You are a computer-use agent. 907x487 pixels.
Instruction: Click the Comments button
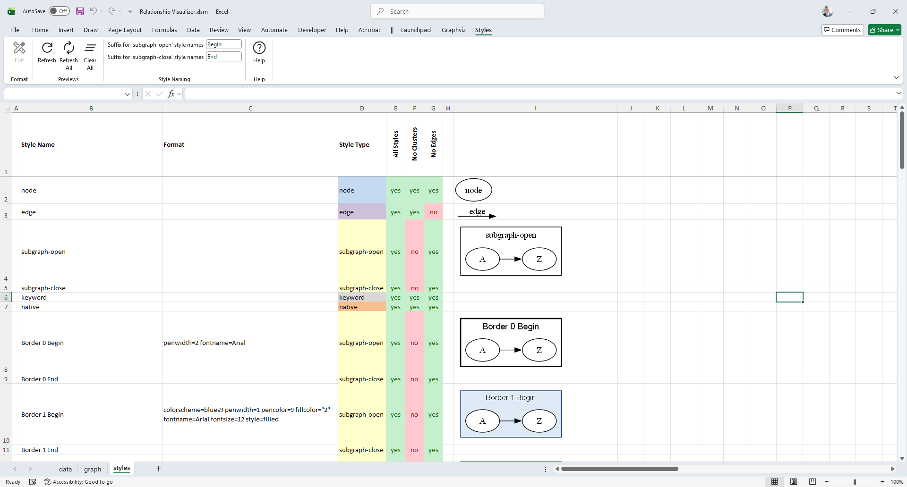pos(842,30)
